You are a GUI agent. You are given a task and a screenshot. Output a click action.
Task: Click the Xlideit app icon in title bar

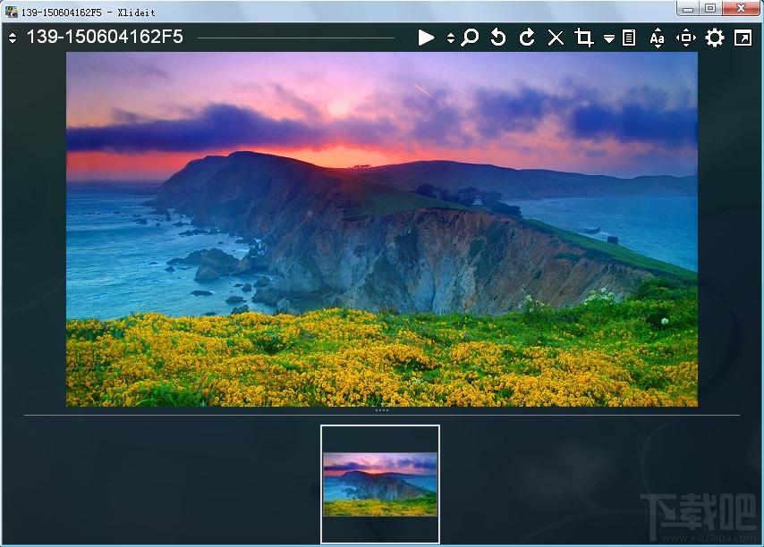pos(12,12)
